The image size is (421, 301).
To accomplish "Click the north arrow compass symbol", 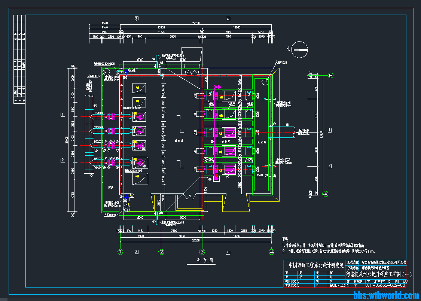I will (301, 49).
